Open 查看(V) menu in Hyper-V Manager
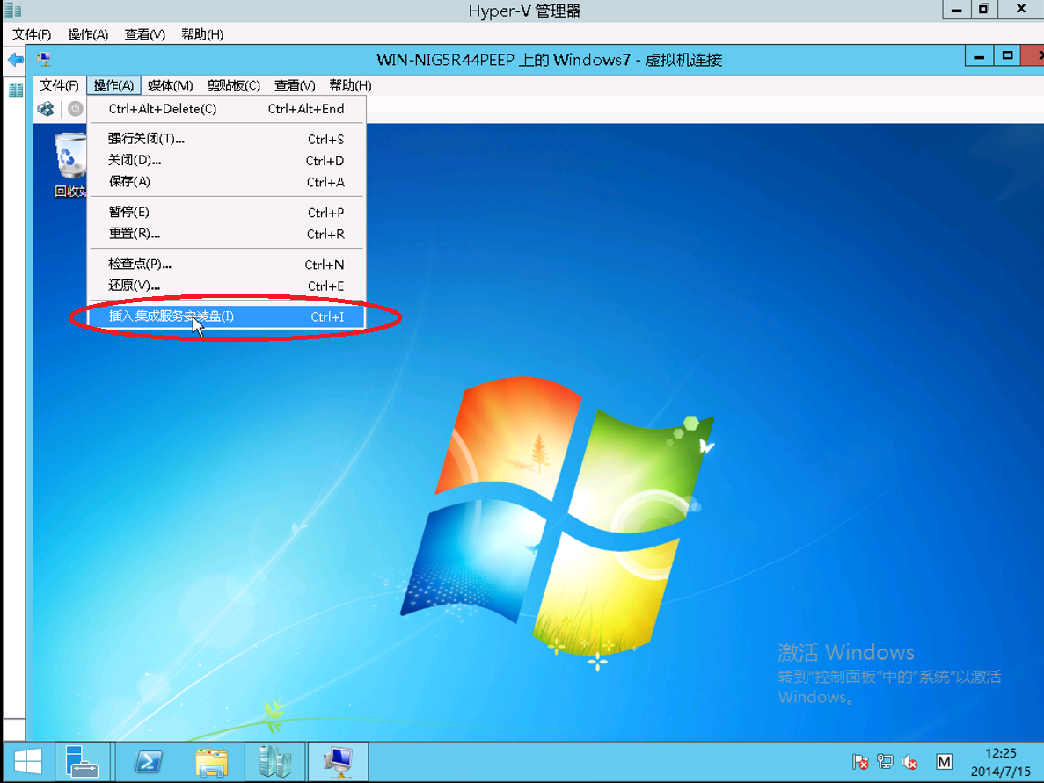 145,34
